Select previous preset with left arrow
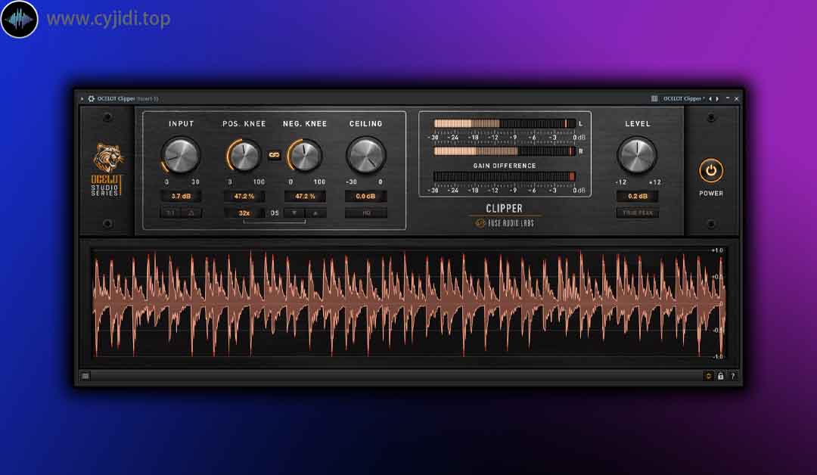817x475 pixels. click(x=710, y=98)
